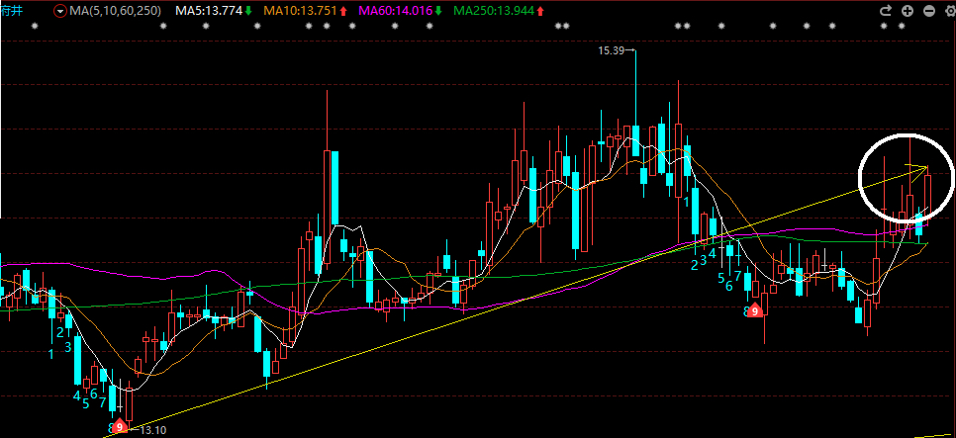Image resolution: width=956 pixels, height=438 pixels.
Task: Select the MA250:13.944 value
Action: pyautogui.click(x=495, y=10)
